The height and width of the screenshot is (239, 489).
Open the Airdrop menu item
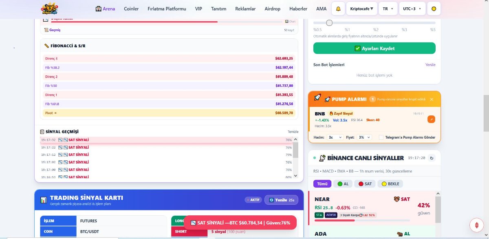pos(272,9)
